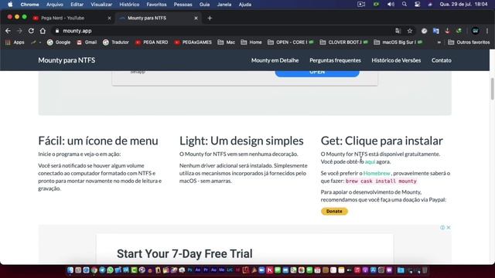This screenshot has width=495, height=278.
Task: Open the Janela menu
Action: pyautogui.click(x=224, y=5)
